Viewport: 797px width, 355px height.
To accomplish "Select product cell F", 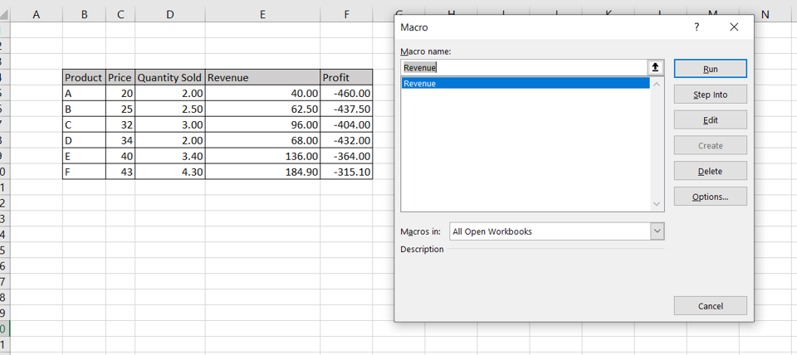I will (85, 173).
